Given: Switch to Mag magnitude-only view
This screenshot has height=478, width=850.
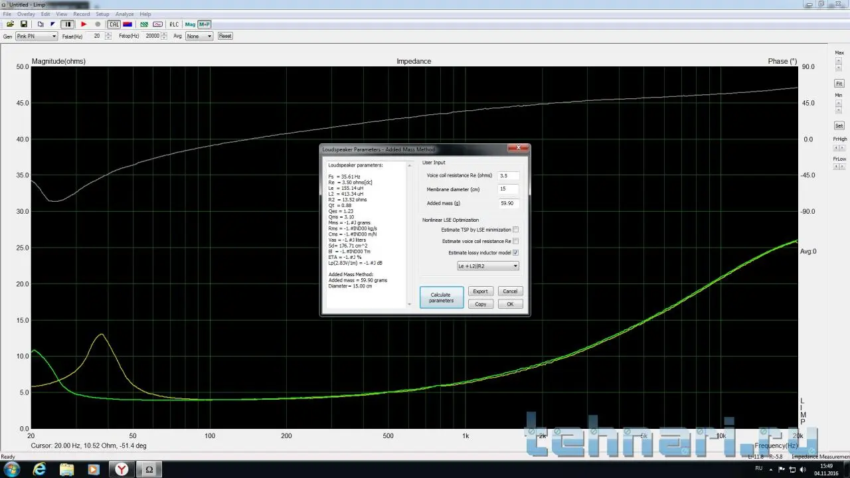Looking at the screenshot, I should tap(191, 25).
